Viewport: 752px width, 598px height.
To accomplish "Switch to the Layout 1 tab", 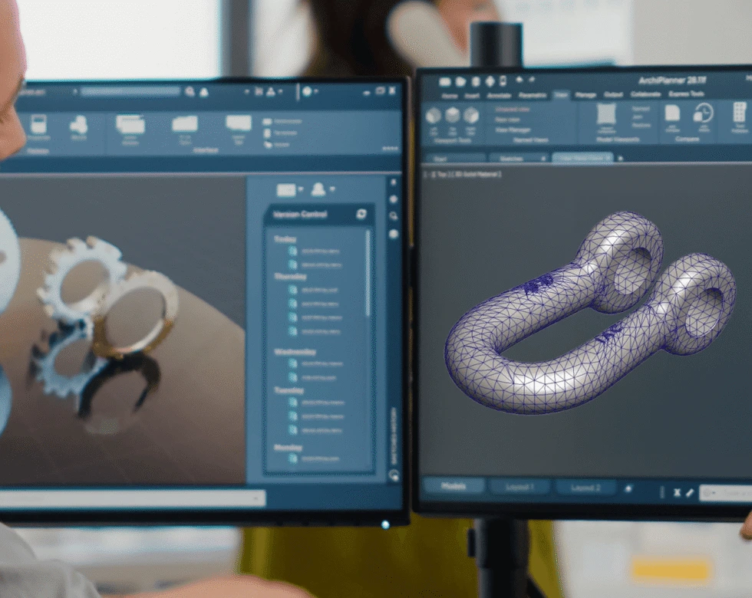I will point(519,487).
